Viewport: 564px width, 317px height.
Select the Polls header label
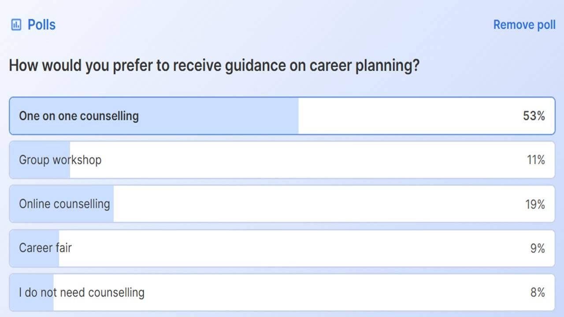(41, 25)
